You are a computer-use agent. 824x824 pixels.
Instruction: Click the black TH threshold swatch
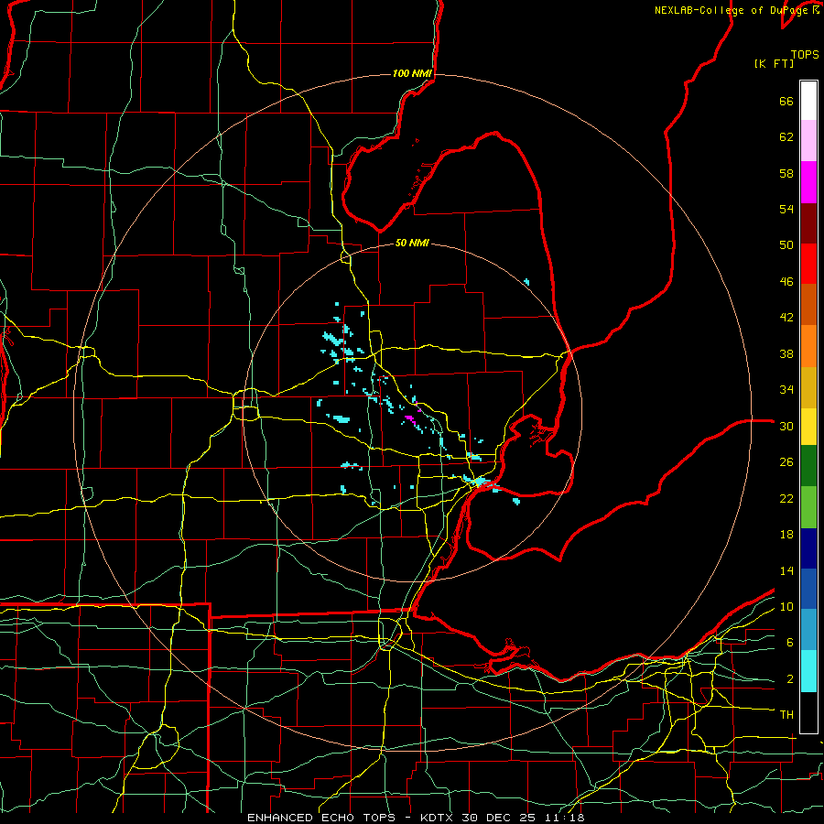click(808, 712)
